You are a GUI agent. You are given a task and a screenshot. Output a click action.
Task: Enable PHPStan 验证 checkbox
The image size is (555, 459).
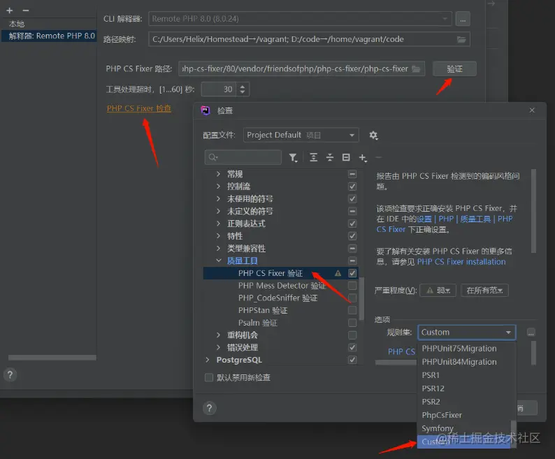[352, 310]
